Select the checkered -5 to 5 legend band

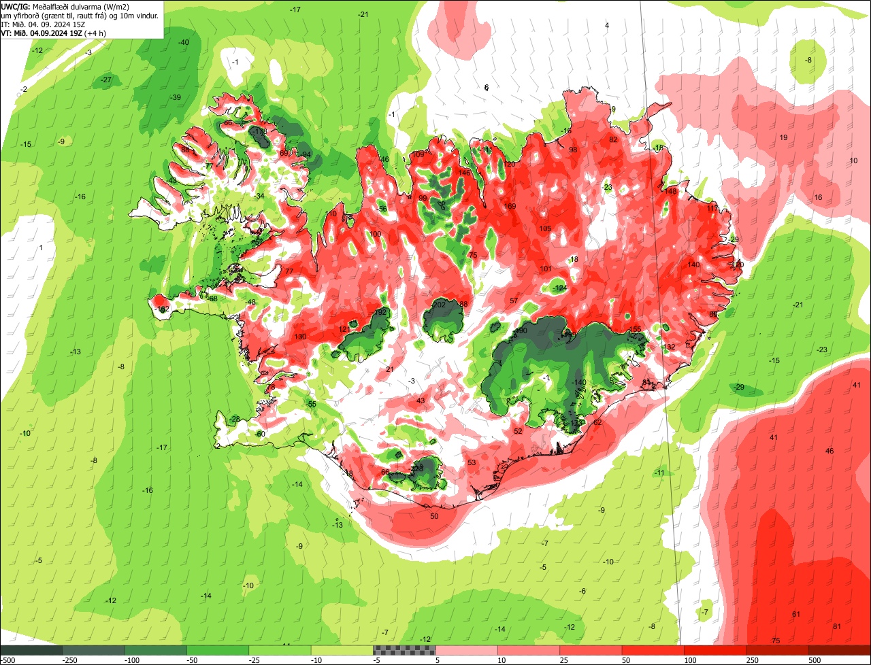[404, 650]
